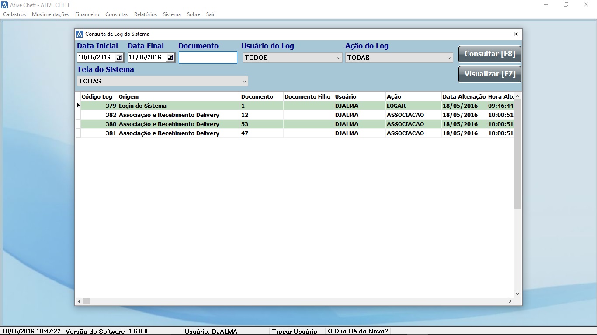Click the Data Alteração column header
597x335 pixels.
pos(464,97)
